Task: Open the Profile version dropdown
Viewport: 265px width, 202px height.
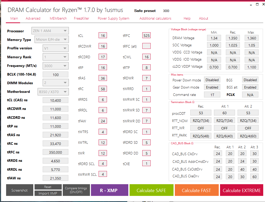Action: click(x=56, y=48)
